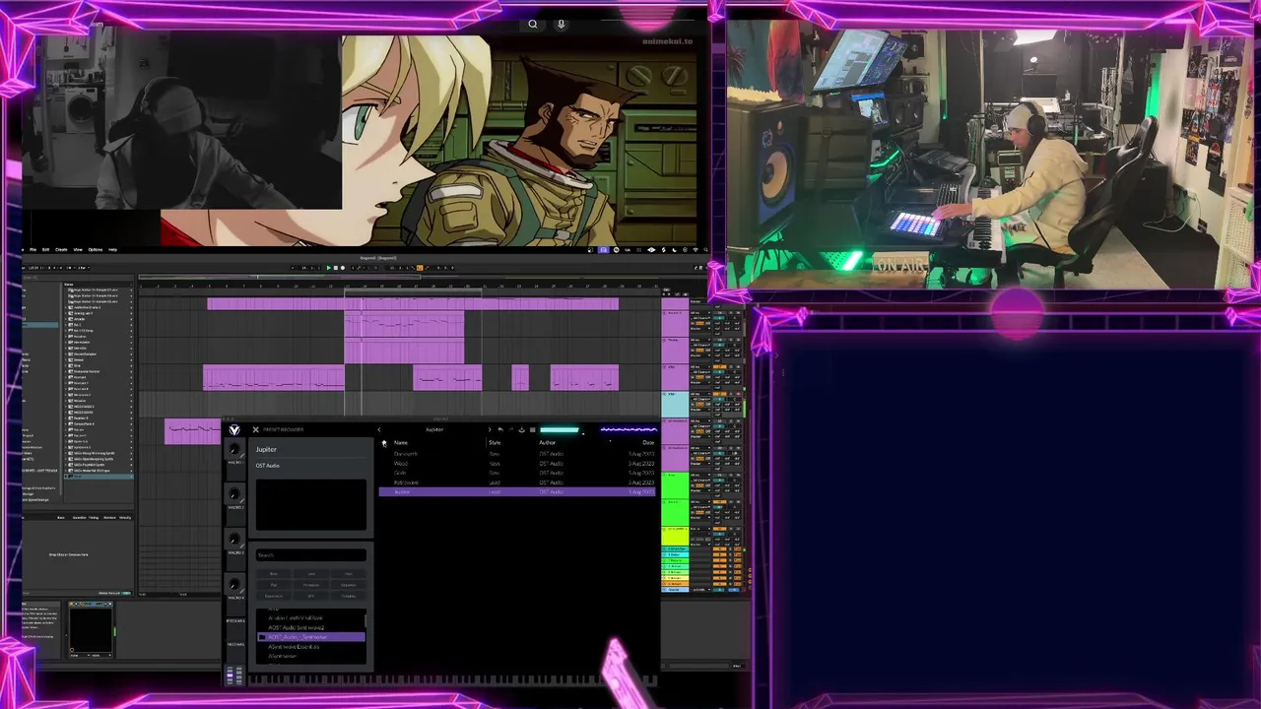
Task: Select highlighted AOST_Audio - Synthwave folder
Action: (x=311, y=637)
